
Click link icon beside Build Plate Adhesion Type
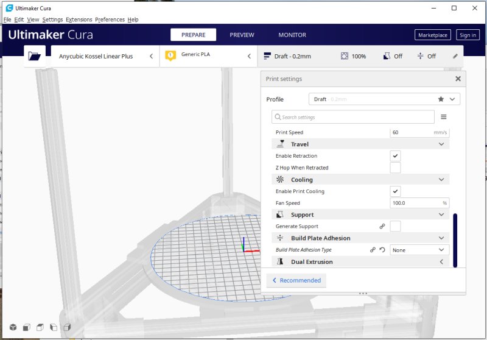click(x=373, y=250)
